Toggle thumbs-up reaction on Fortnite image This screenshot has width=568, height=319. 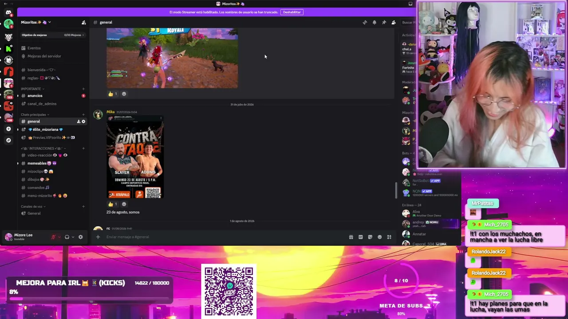point(113,94)
